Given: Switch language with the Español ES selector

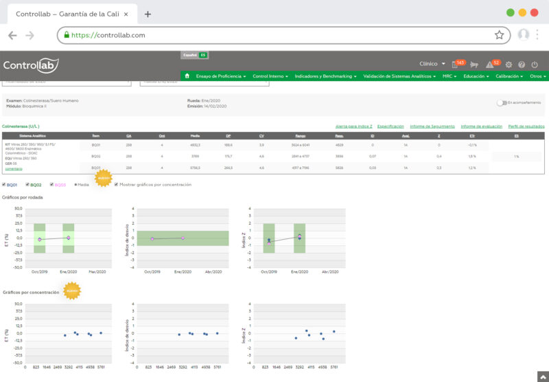Looking at the screenshot, I should 195,55.
